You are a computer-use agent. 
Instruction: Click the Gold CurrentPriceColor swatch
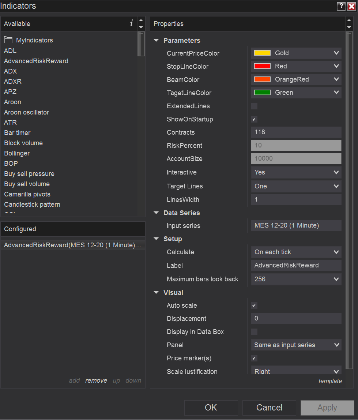point(262,53)
